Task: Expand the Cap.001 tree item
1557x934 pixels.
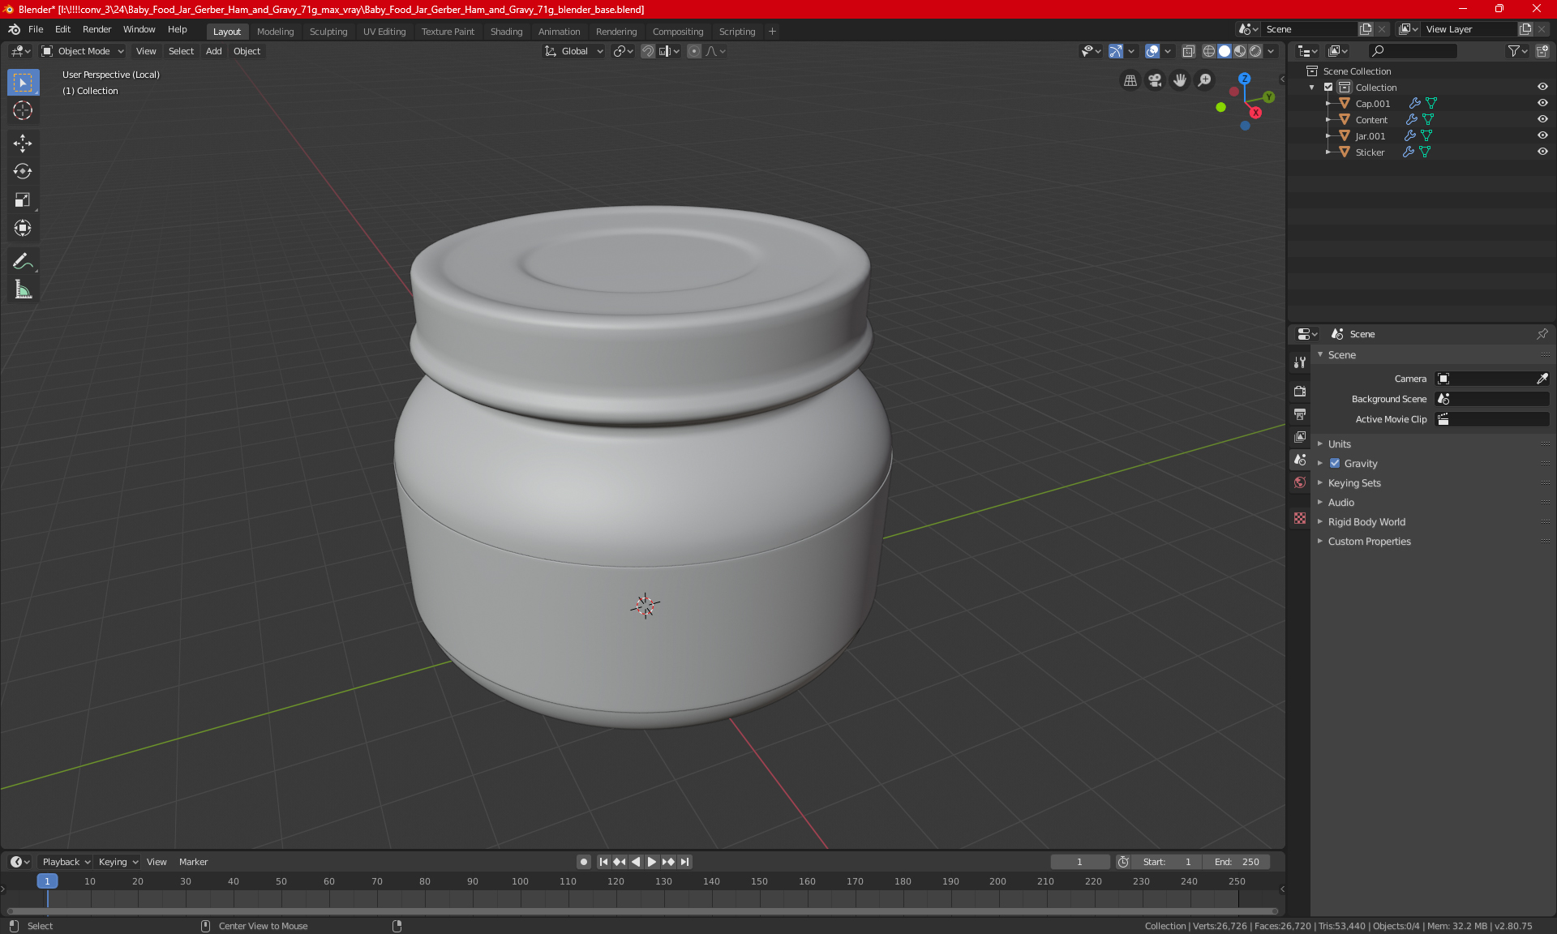Action: click(x=1328, y=104)
